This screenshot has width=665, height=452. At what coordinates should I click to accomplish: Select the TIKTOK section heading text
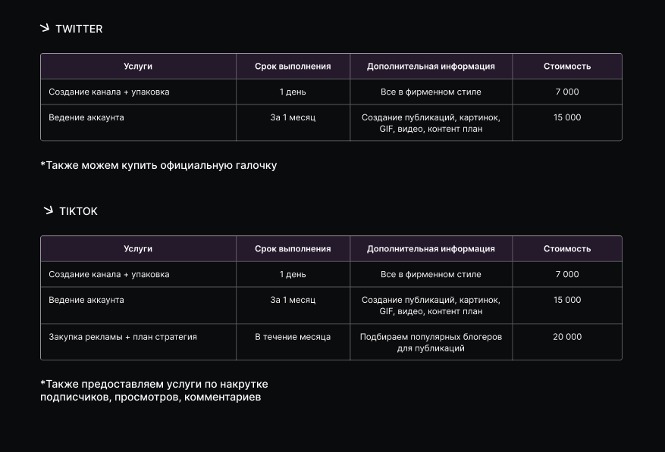[x=78, y=211]
